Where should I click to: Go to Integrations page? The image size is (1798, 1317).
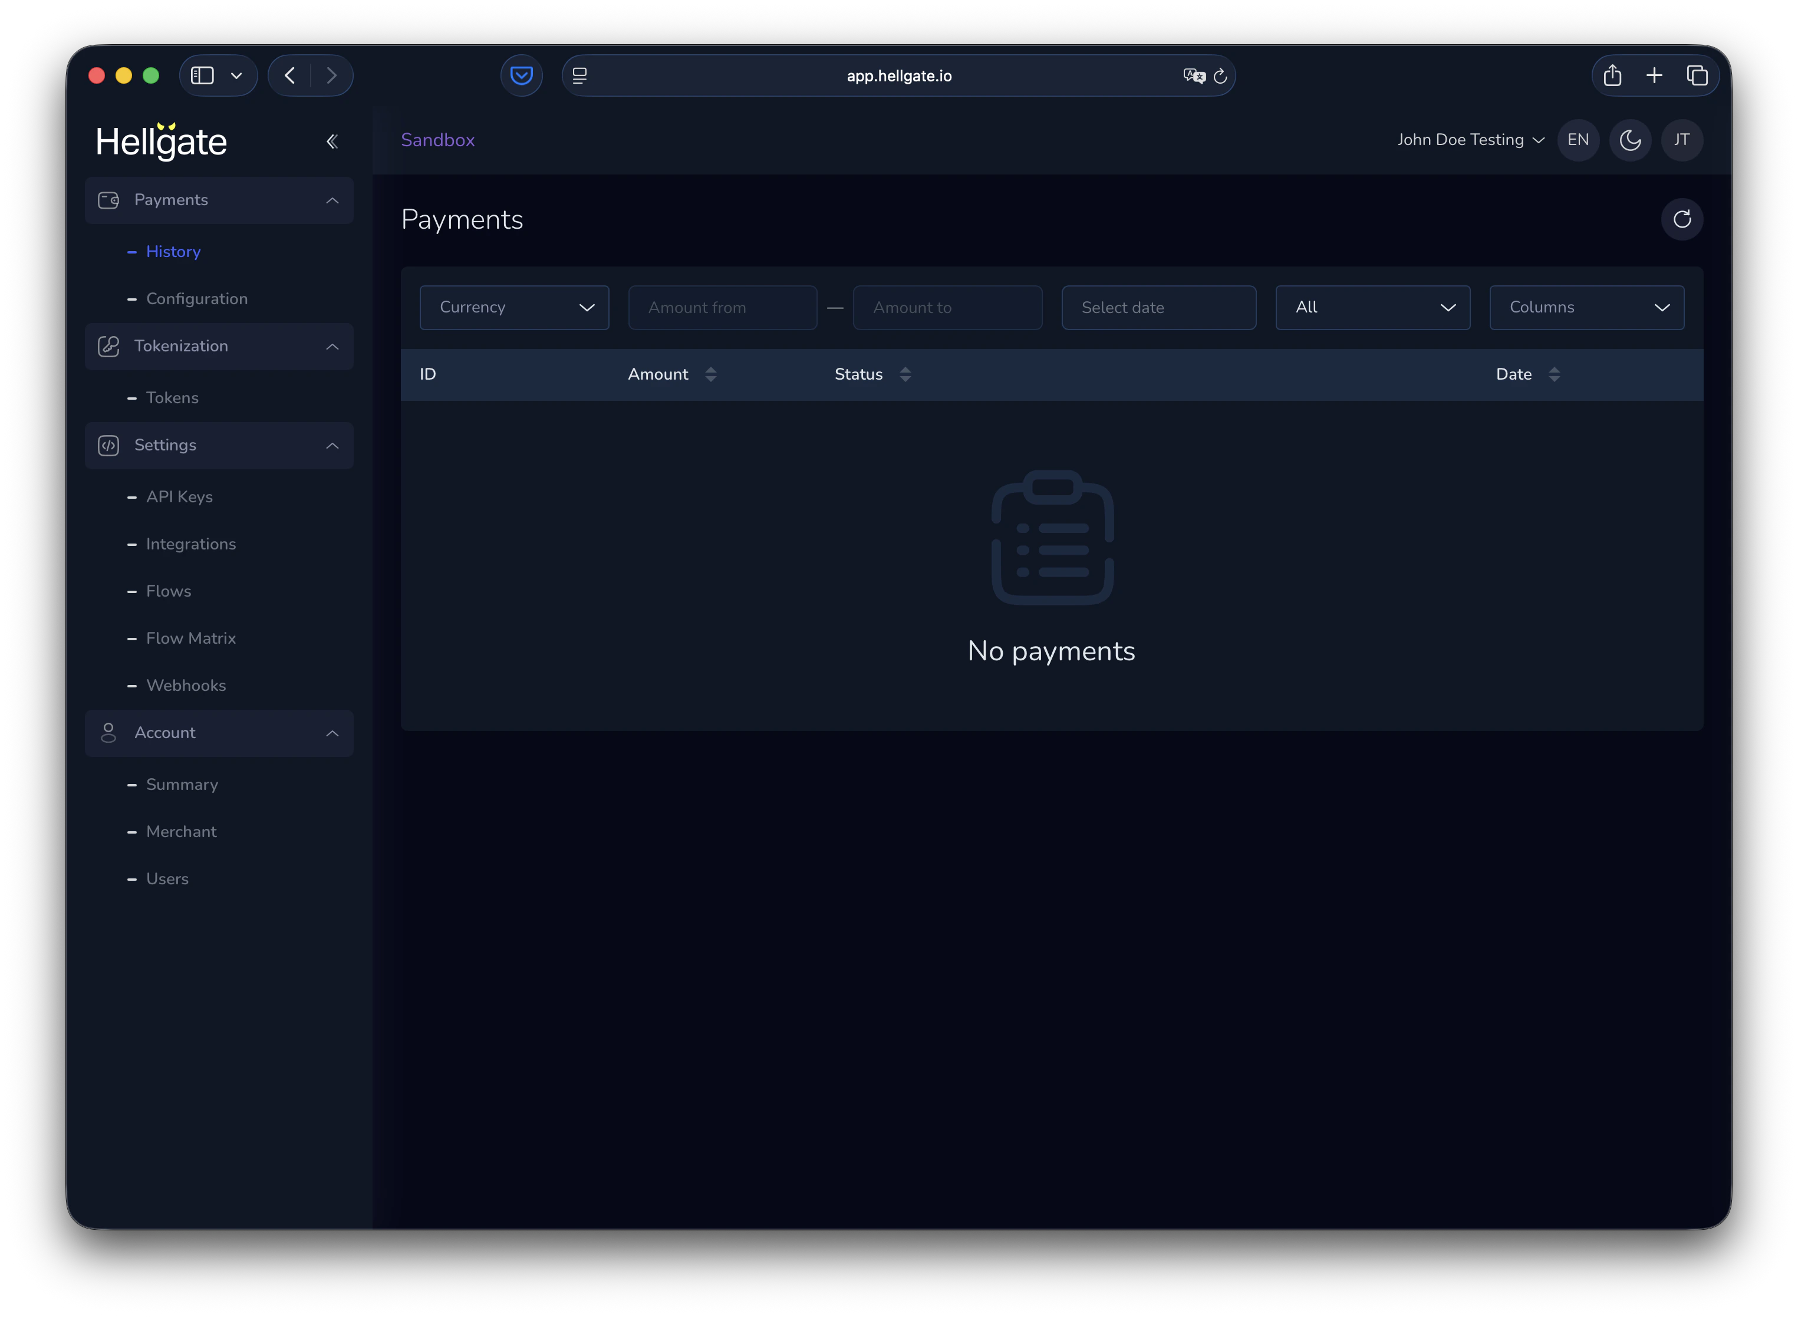point(190,544)
